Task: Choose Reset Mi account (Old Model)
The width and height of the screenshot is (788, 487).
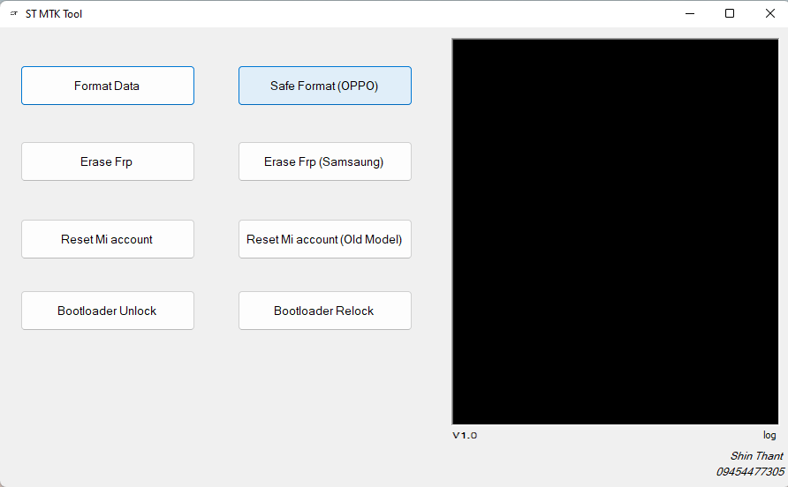Action: coord(324,239)
